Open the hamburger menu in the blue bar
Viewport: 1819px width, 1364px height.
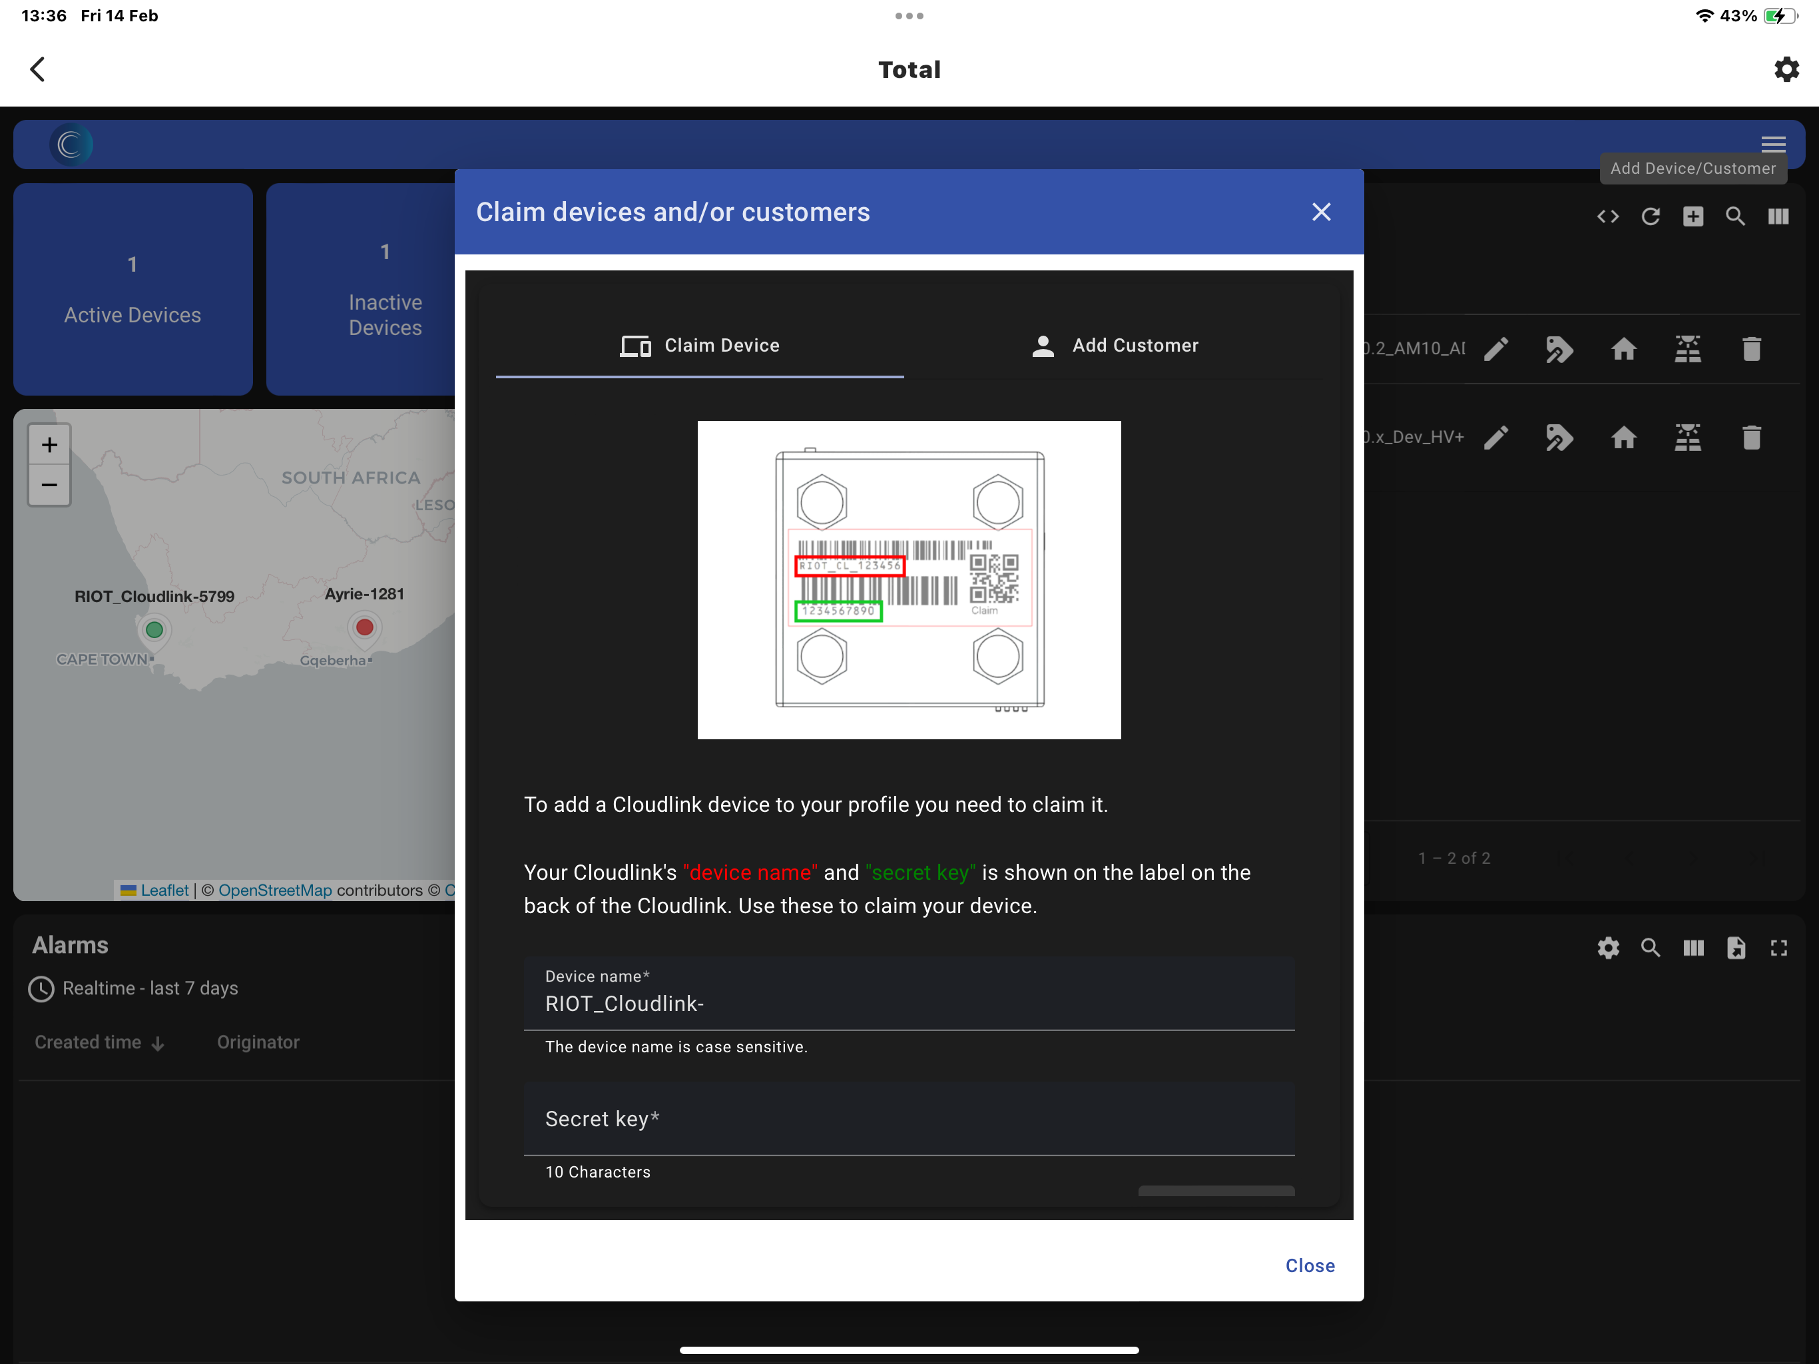pyautogui.click(x=1773, y=144)
